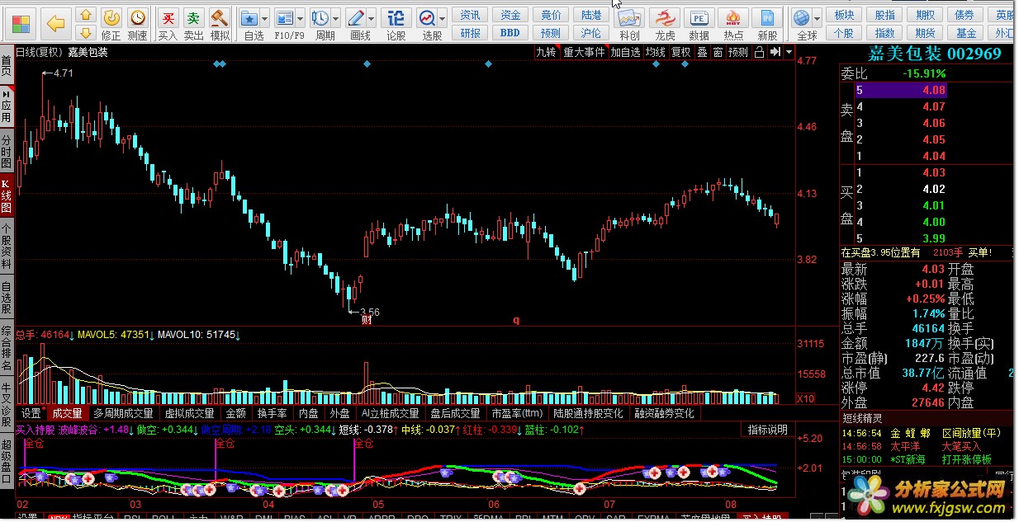Click 加自选 to add to watchlist

(625, 52)
